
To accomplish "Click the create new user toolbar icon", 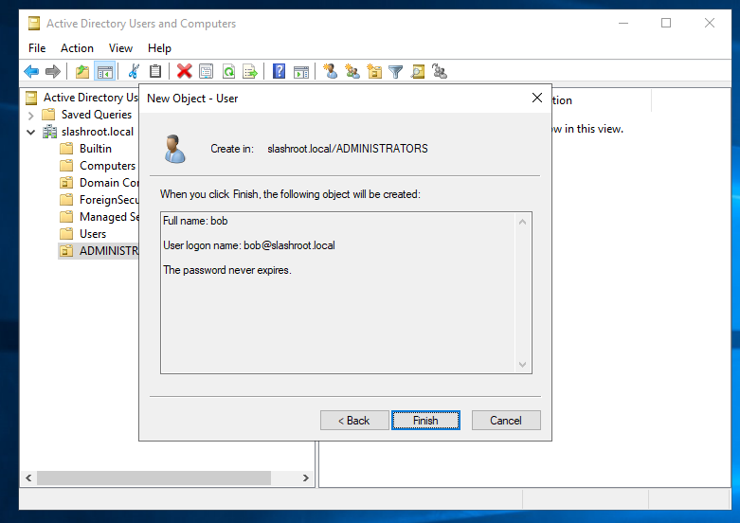I will click(330, 71).
